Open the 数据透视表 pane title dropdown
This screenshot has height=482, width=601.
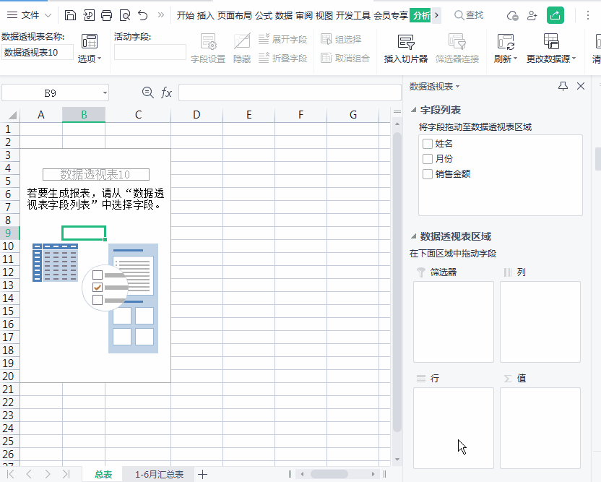coord(434,86)
